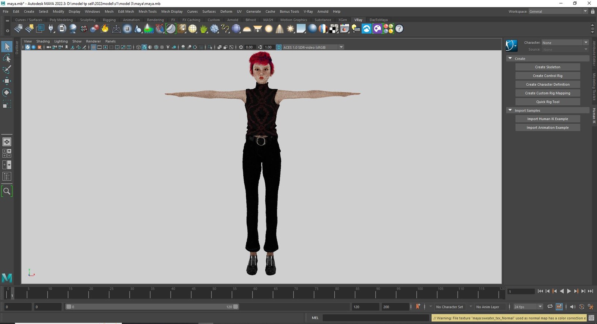597x324 pixels.
Task: Play the animation forwards
Action: [569, 291]
